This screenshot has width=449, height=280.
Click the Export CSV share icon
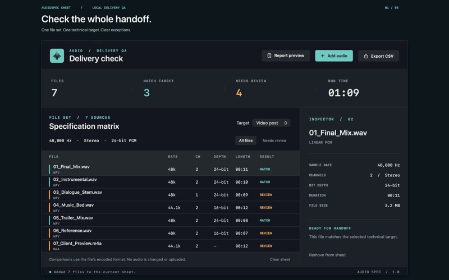(366, 56)
